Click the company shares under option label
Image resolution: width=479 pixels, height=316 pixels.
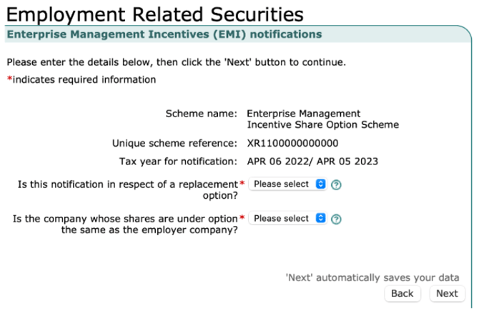tap(125, 224)
